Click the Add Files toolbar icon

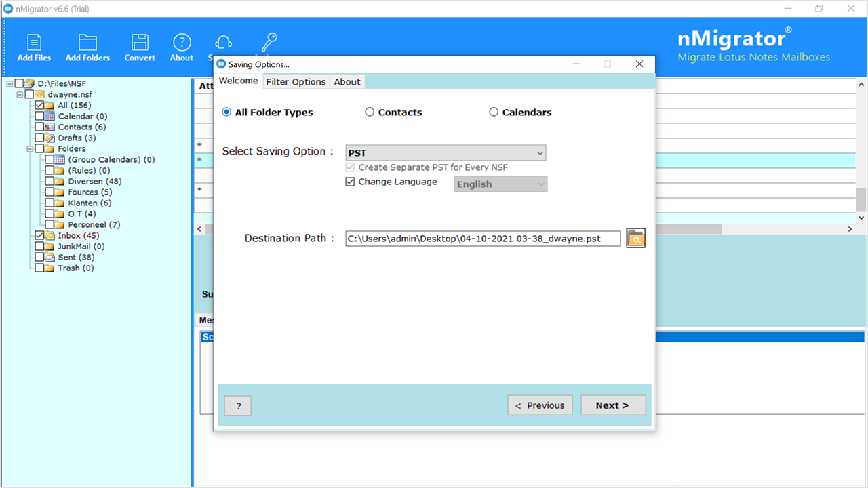pos(34,42)
